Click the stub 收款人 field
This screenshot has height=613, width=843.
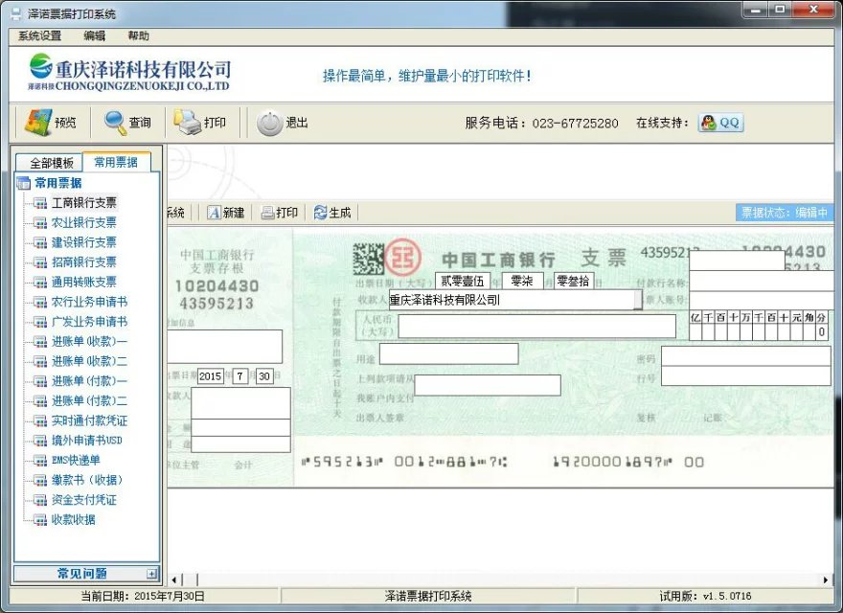pos(240,402)
